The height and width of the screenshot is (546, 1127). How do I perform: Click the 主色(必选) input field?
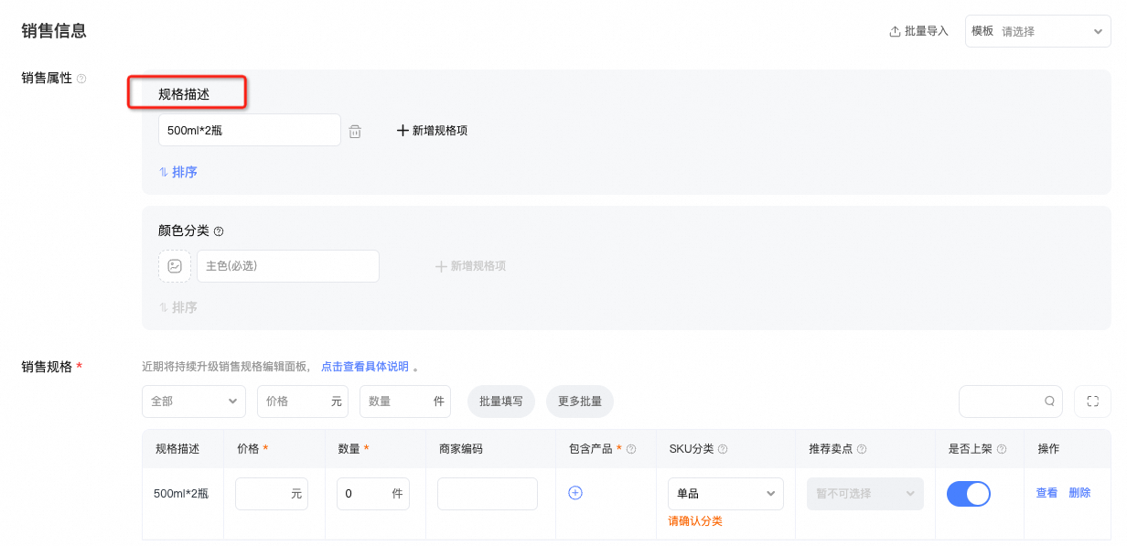point(288,266)
